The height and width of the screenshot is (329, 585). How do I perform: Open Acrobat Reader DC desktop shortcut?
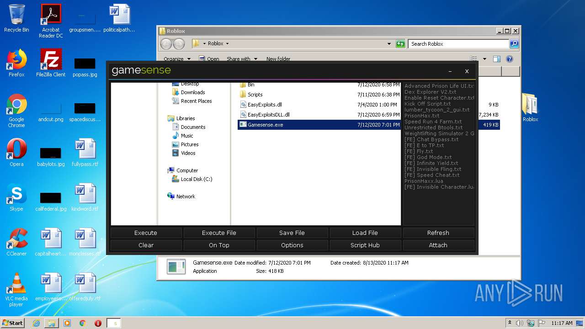[x=51, y=21]
